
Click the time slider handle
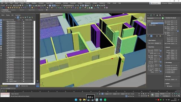pyautogui.click(x=8, y=89)
